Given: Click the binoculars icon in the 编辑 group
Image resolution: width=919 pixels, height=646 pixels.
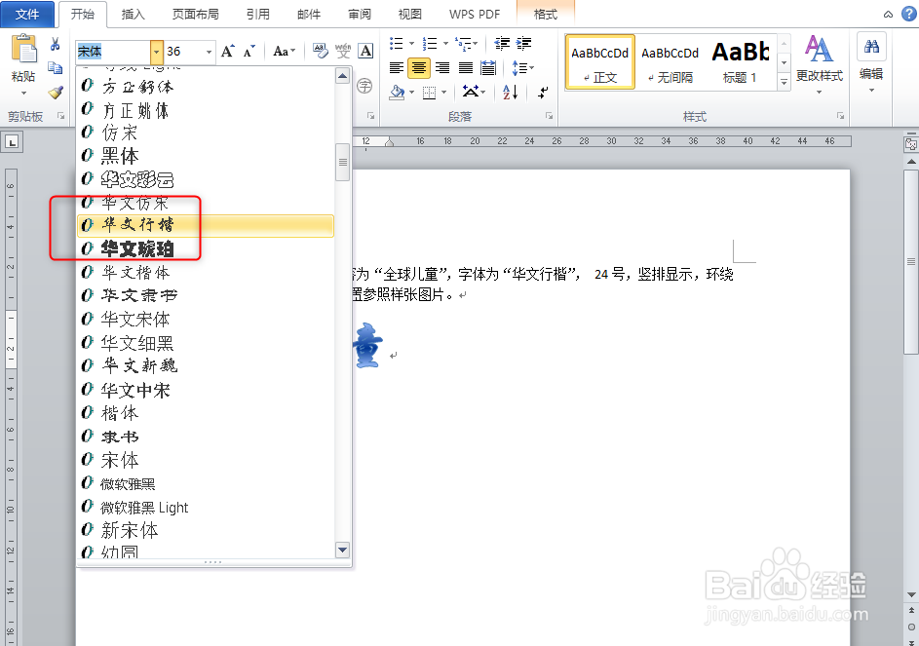Looking at the screenshot, I should pos(871,46).
